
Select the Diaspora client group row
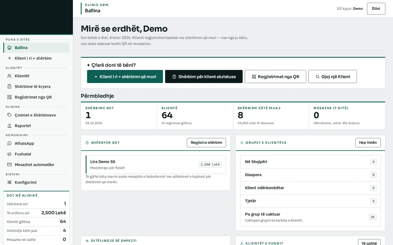point(310,175)
